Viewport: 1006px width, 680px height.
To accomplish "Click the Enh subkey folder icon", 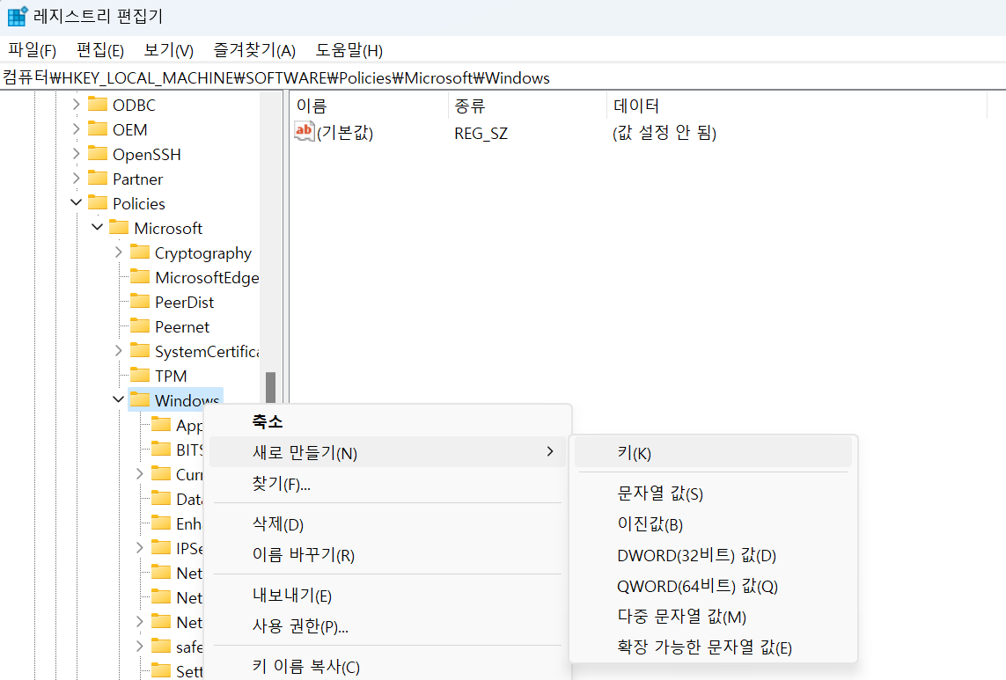I will (161, 523).
